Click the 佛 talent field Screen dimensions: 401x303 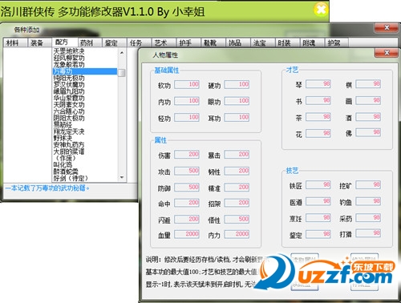coord(368,132)
